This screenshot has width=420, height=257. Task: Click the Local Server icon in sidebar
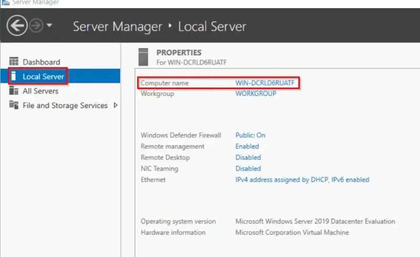coord(14,76)
